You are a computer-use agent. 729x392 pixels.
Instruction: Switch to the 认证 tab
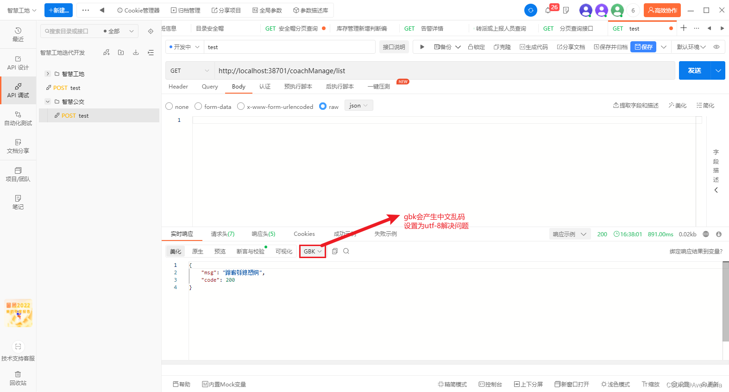(265, 87)
